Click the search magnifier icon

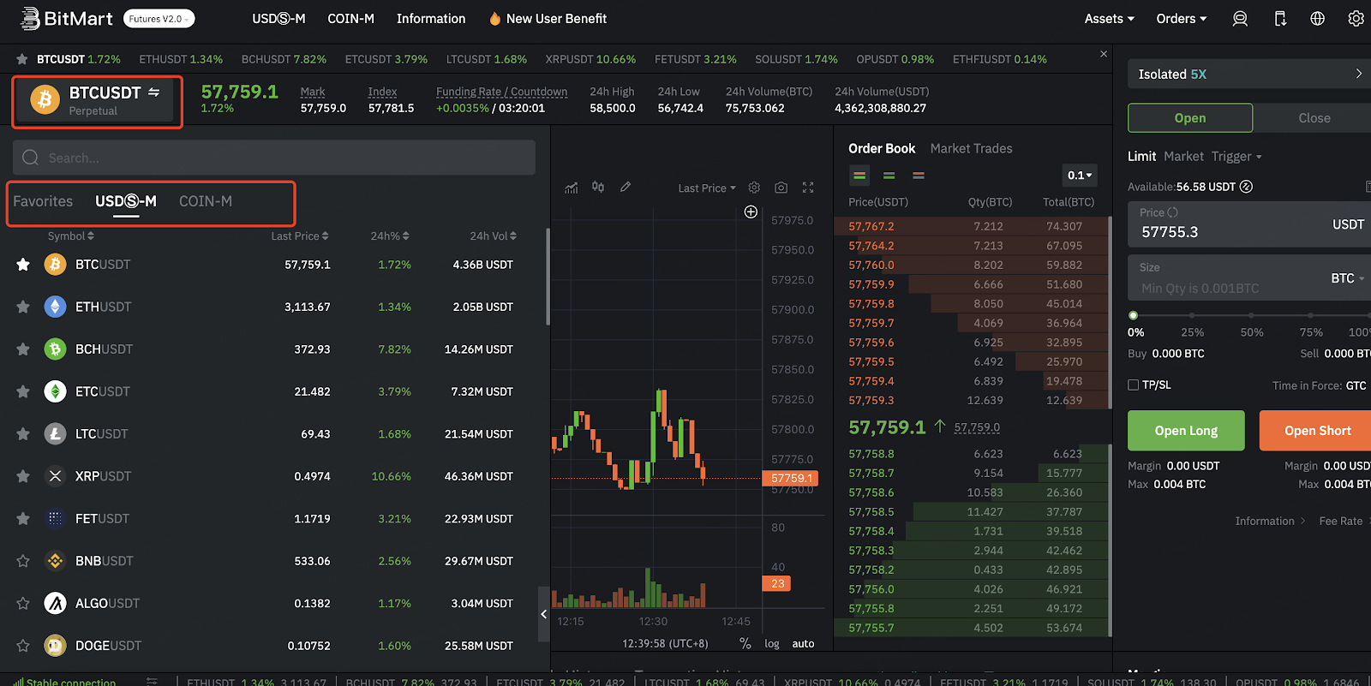(31, 158)
